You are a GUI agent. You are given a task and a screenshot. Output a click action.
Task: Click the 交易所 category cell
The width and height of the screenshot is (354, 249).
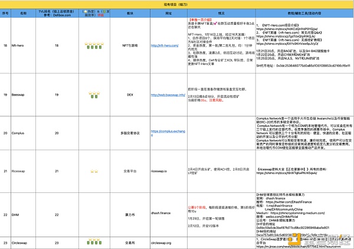coord(130,243)
